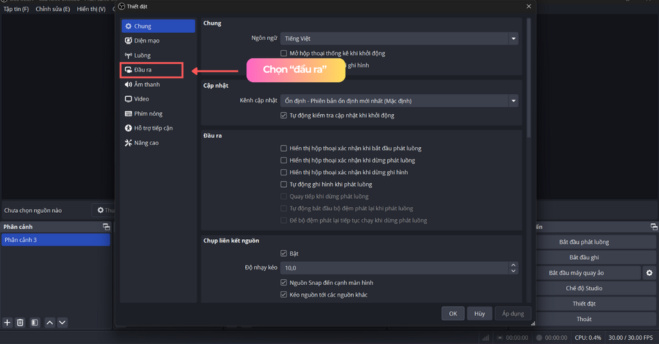Click the settings dialog vertical scrollbar
The width and height of the screenshot is (659, 344).
coord(529,78)
